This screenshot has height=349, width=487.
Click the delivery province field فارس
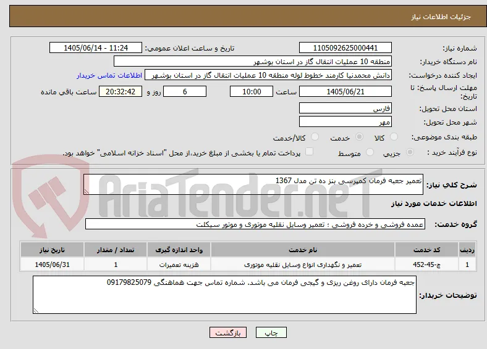(345, 108)
